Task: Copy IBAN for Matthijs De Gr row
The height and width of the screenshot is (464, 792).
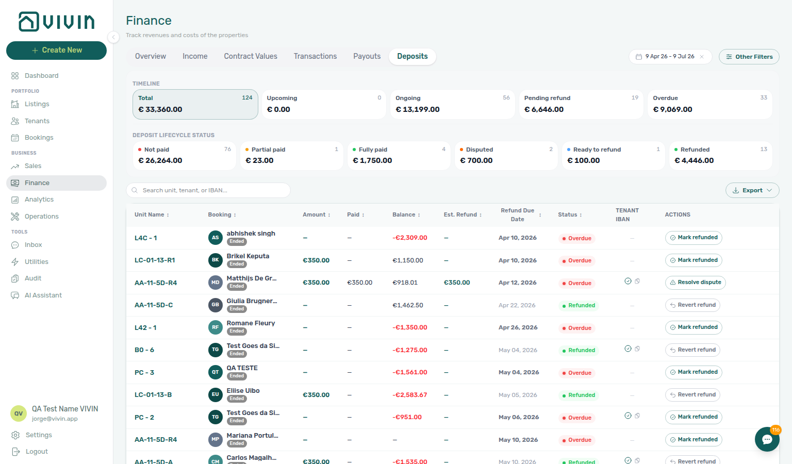Action: tap(637, 281)
